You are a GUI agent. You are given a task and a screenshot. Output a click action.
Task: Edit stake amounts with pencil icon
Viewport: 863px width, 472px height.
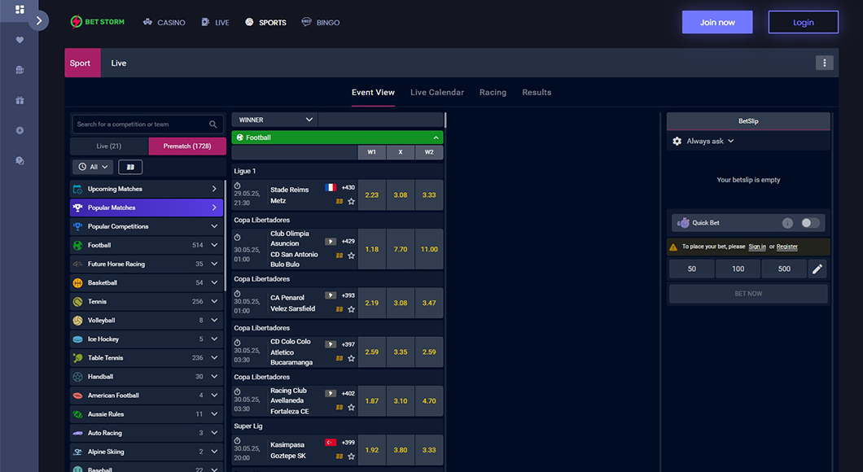pyautogui.click(x=817, y=269)
